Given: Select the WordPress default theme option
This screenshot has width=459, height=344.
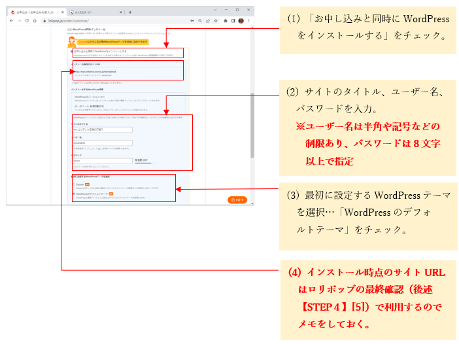Looking at the screenshot, I should [x=73, y=194].
